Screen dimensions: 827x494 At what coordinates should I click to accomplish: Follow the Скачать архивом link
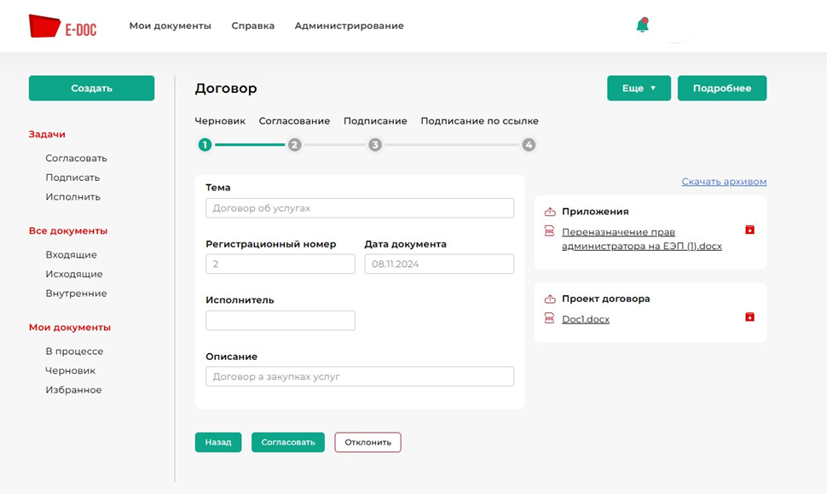(x=724, y=182)
